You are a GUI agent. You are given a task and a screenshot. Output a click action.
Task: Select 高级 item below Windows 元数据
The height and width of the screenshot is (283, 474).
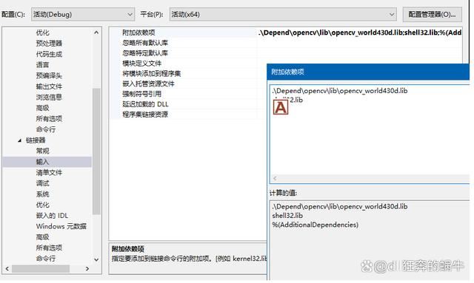(42, 237)
